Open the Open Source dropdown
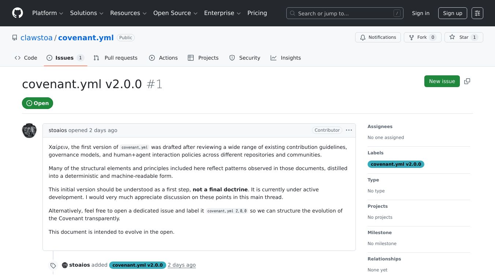 (x=175, y=13)
